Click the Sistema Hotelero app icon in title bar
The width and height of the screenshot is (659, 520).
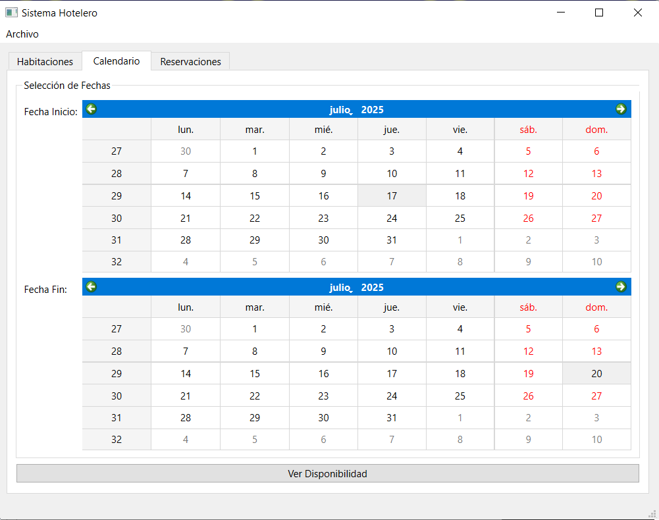11,13
